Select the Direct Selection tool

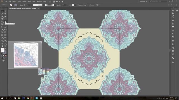tap(5, 11)
